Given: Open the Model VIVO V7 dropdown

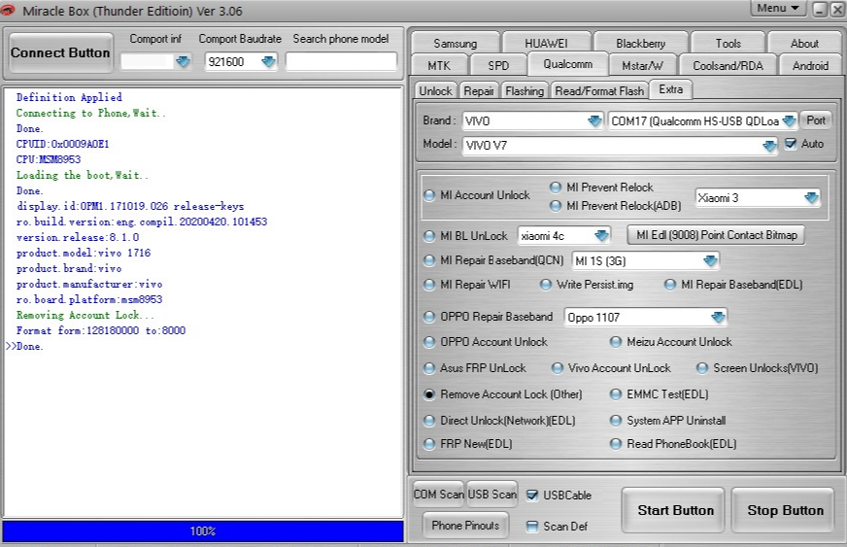Looking at the screenshot, I should (x=769, y=146).
